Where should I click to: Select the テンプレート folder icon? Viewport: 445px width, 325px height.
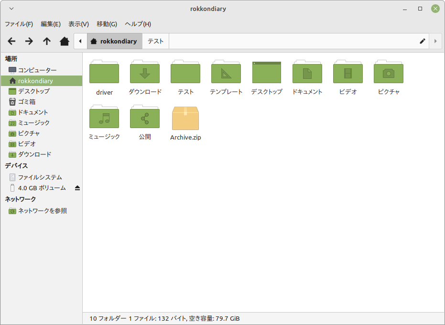point(226,72)
